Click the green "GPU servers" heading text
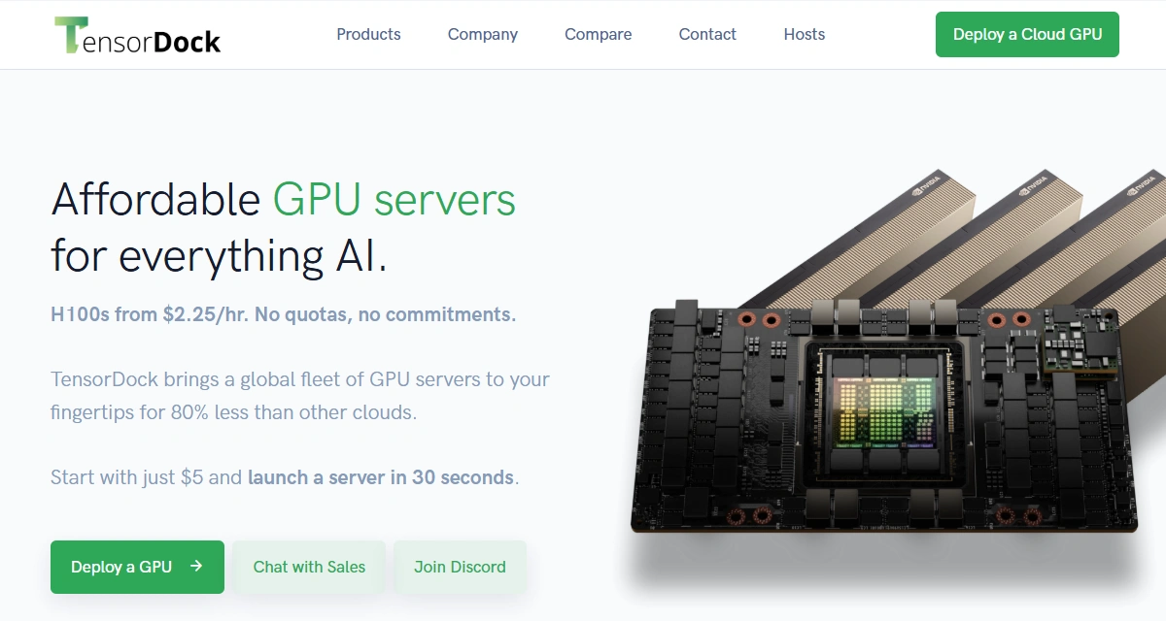Viewport: 1166px width, 621px height. (394, 199)
